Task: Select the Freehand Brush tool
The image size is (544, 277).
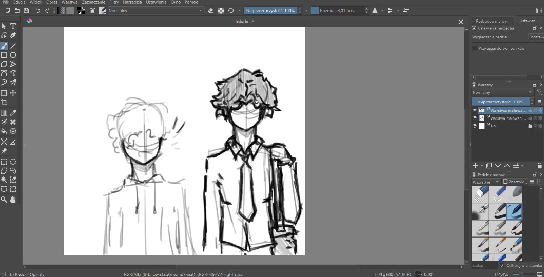Action: (4, 46)
